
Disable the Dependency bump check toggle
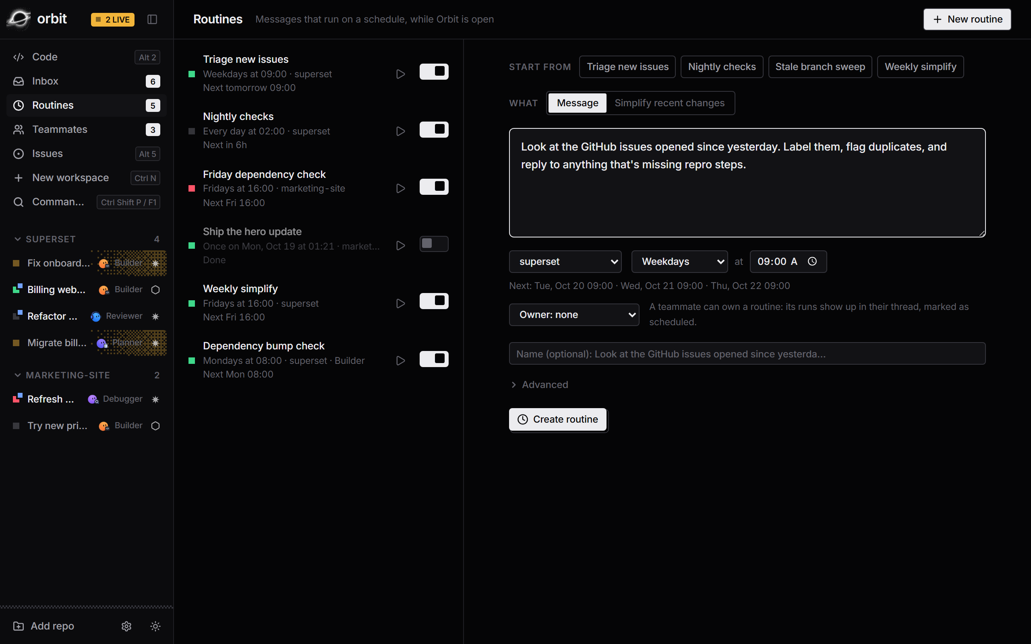click(434, 359)
